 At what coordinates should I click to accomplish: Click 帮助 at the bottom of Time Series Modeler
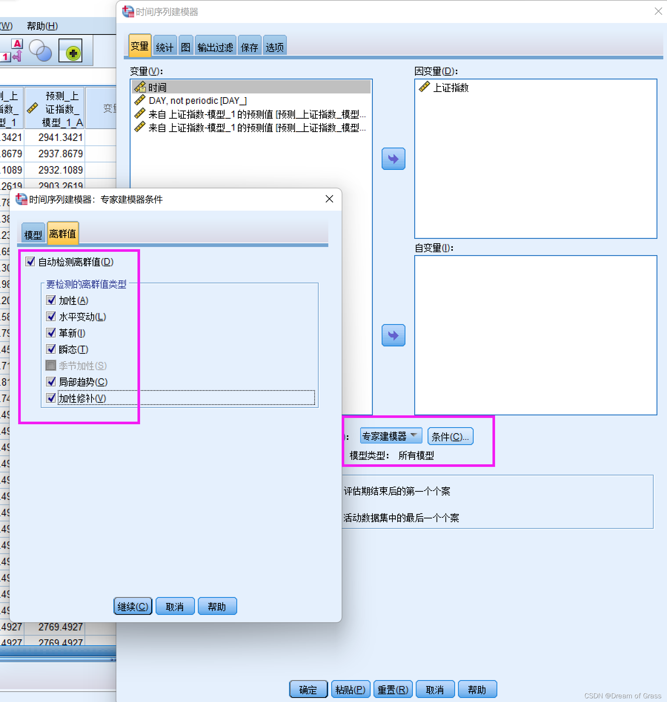coord(477,689)
